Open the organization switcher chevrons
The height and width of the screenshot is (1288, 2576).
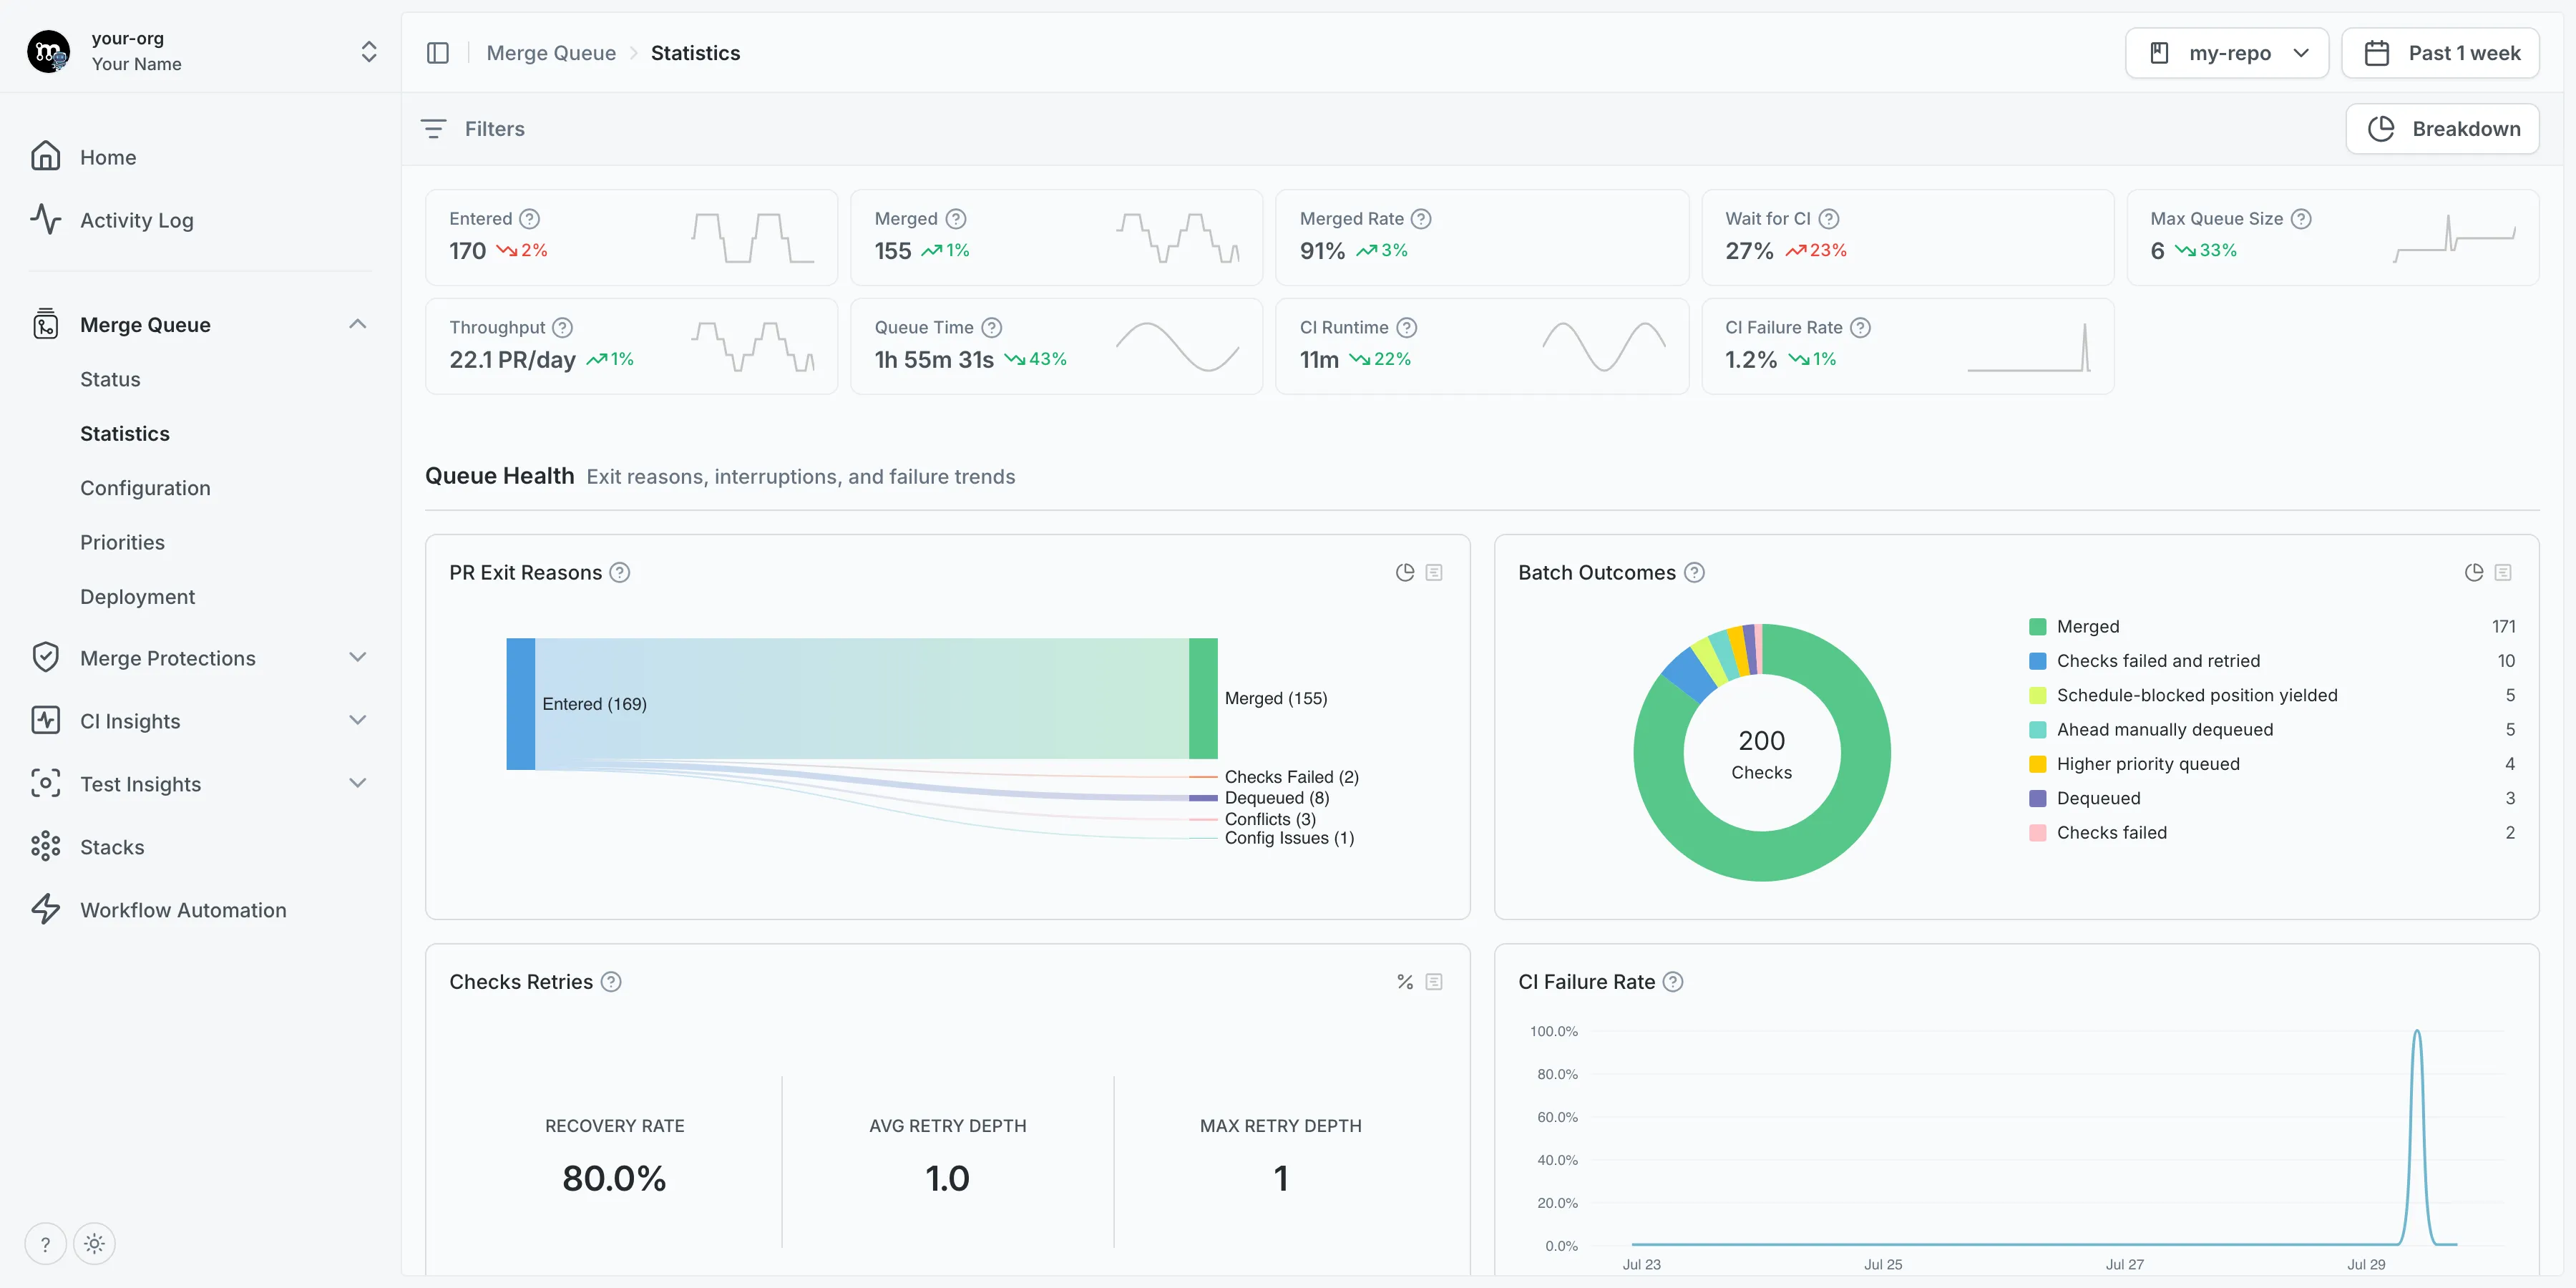coord(369,52)
